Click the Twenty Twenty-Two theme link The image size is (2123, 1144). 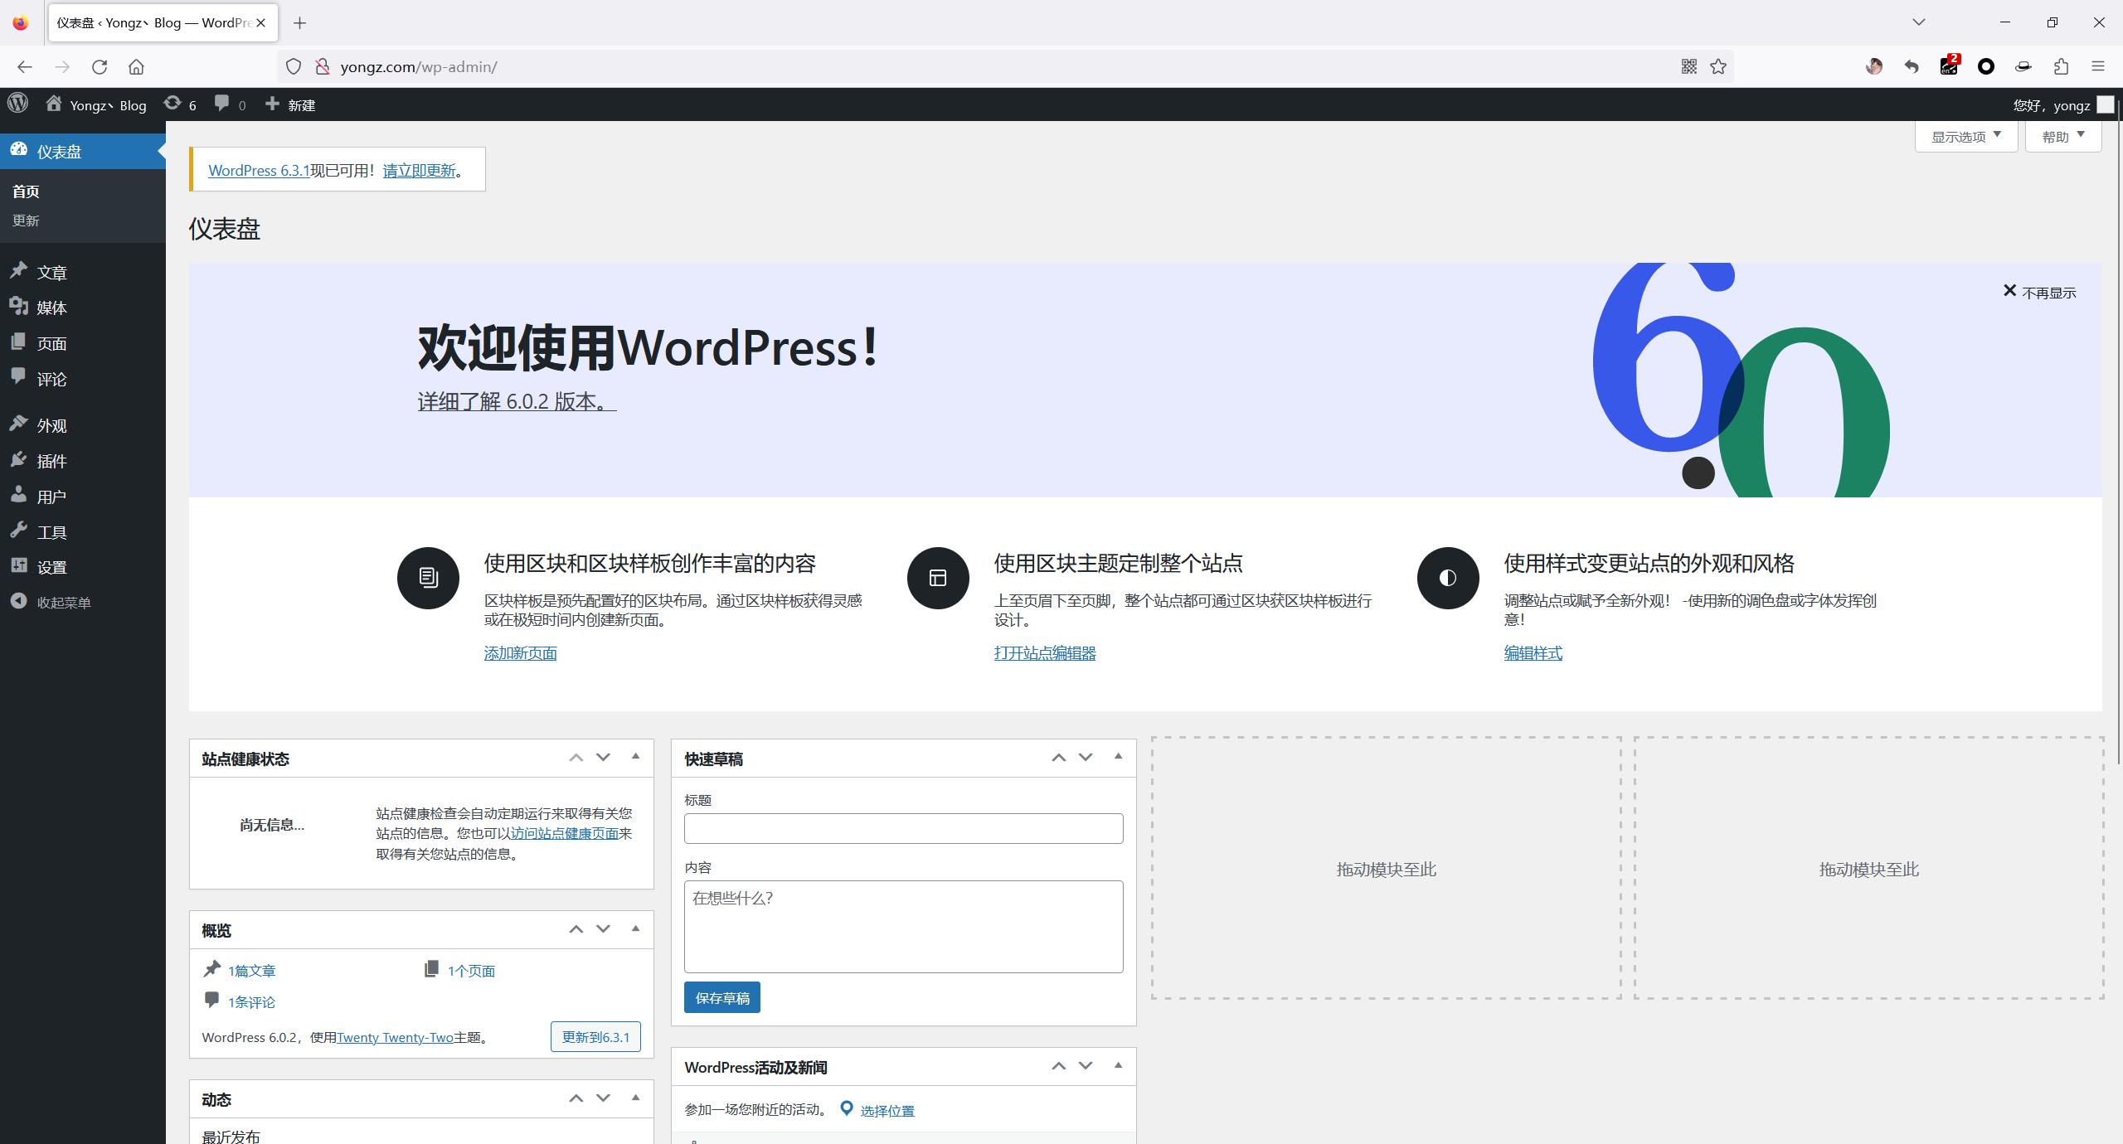[395, 1037]
